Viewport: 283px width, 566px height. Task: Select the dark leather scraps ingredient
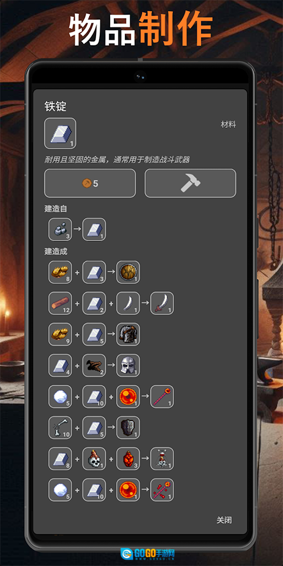tap(94, 366)
